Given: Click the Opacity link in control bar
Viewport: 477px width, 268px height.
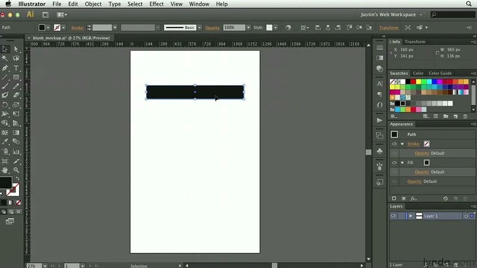Looking at the screenshot, I should (212, 27).
